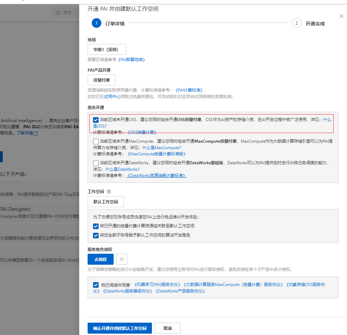
Task: Enable the DataWorks basic edition checkbox
Action: click(96, 163)
